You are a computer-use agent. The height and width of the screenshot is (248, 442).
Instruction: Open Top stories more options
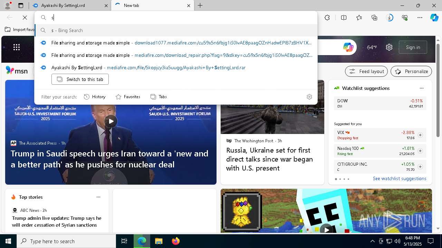[98, 197]
